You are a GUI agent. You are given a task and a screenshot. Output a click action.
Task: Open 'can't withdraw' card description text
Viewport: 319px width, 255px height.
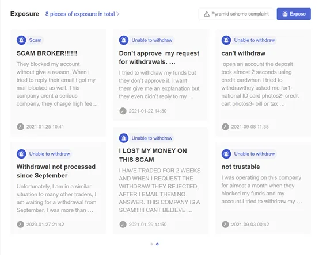260,84
